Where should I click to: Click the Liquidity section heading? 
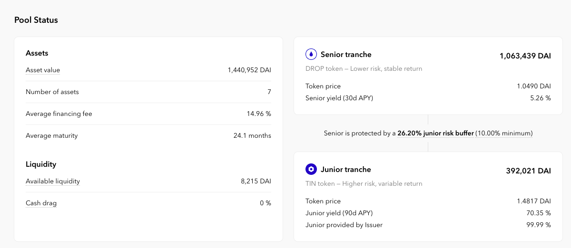pos(41,164)
